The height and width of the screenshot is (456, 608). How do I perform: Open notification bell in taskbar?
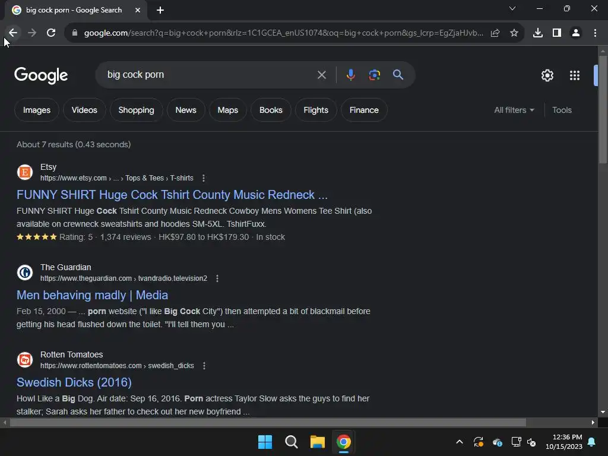pos(592,442)
